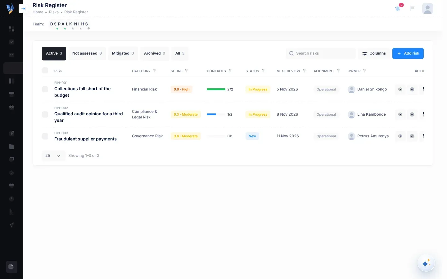View details of FIN-001 with eye icon
Image resolution: width=447 pixels, height=279 pixels.
coord(400,89)
